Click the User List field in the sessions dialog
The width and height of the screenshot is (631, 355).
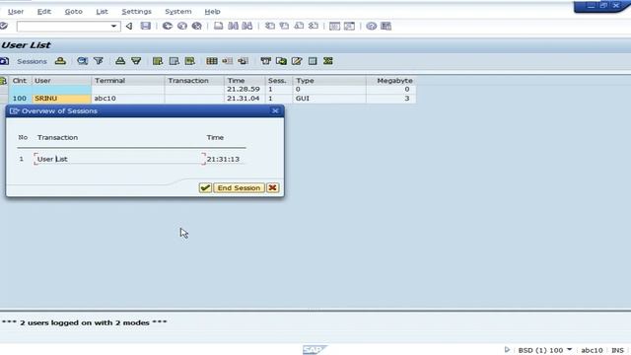coord(120,159)
